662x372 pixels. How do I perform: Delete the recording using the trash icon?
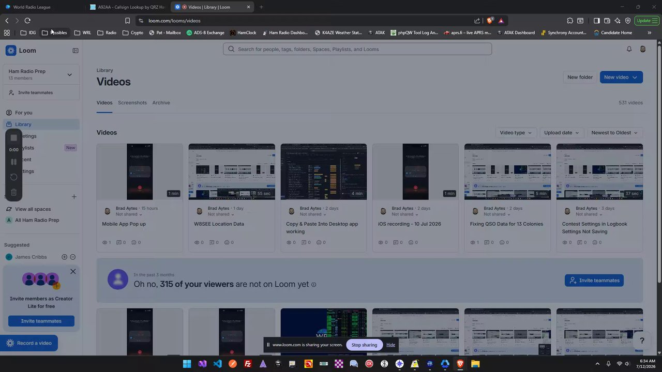coord(14,192)
